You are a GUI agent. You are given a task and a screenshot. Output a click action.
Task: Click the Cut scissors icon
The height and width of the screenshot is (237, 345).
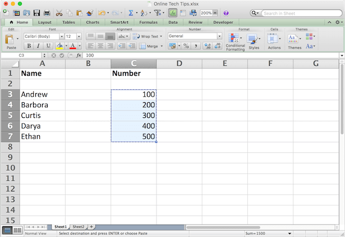[58, 12]
